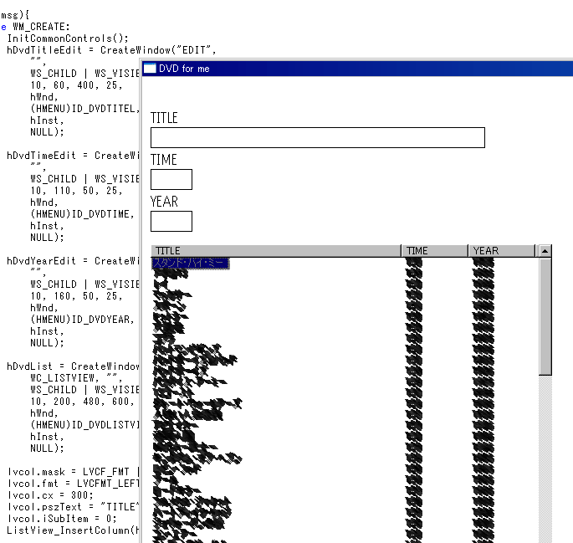573x543 pixels.
Task: Click the YEAR label above its field
Action: tap(164, 202)
